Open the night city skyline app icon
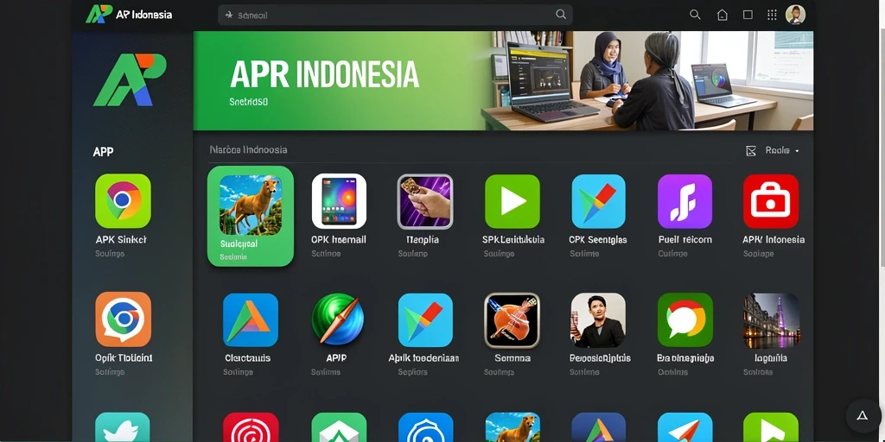Screen dimensions: 885x442 coord(772,319)
